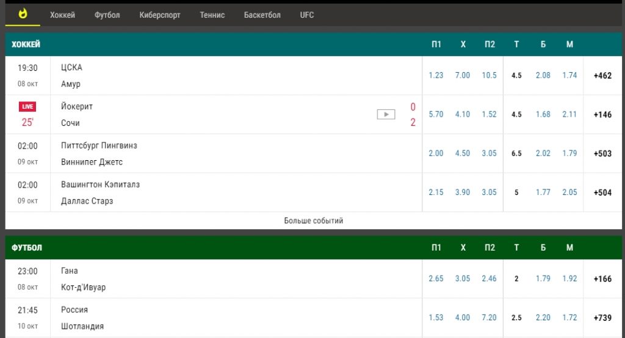The width and height of the screenshot is (625, 338).
Task: Expand +146 more markets for Йокерит–Сочи
Action: point(602,114)
